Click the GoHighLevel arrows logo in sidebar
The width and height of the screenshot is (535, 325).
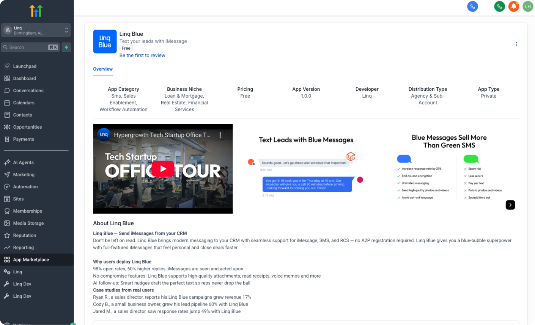(x=36, y=11)
